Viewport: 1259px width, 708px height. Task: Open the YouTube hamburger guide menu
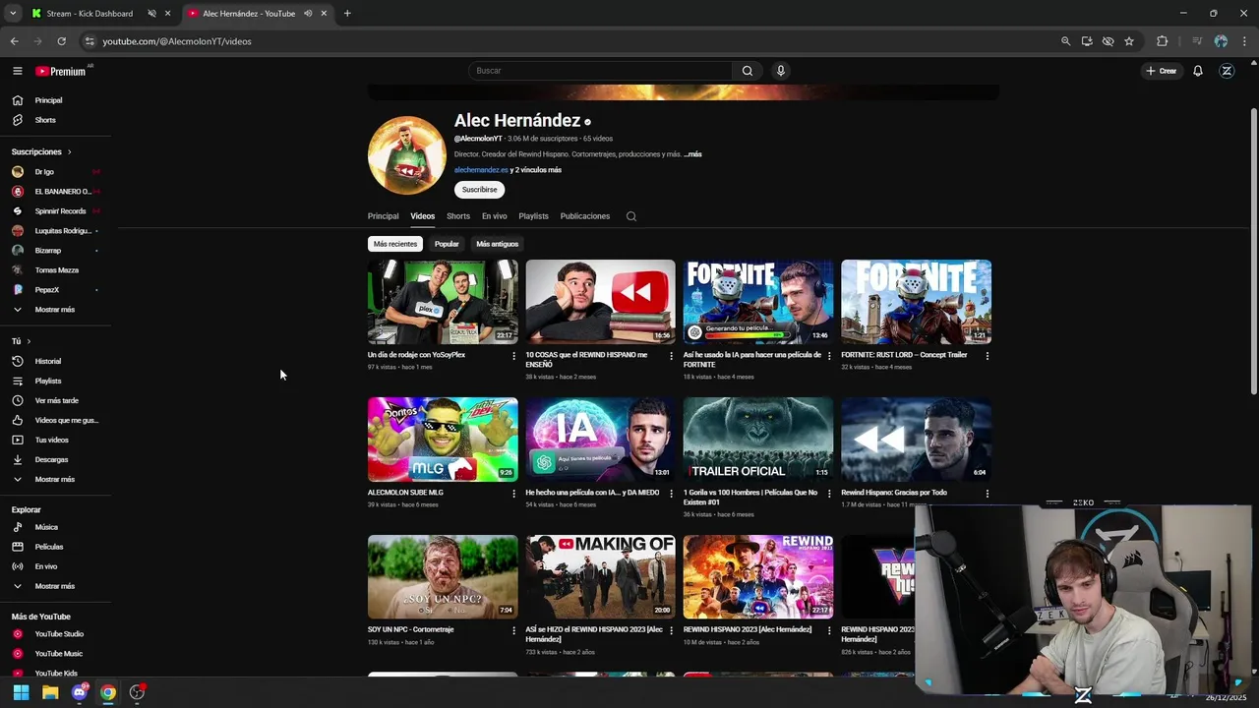17,71
